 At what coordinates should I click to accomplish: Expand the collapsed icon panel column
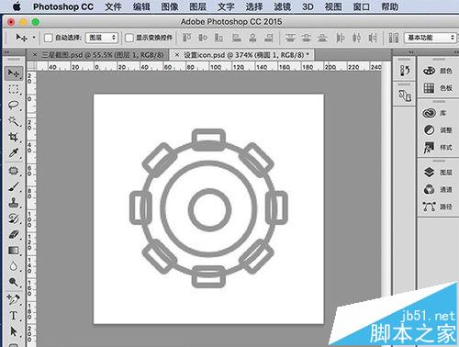(x=411, y=52)
